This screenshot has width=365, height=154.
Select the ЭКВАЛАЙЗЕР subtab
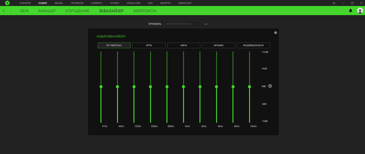pyautogui.click(x=111, y=11)
